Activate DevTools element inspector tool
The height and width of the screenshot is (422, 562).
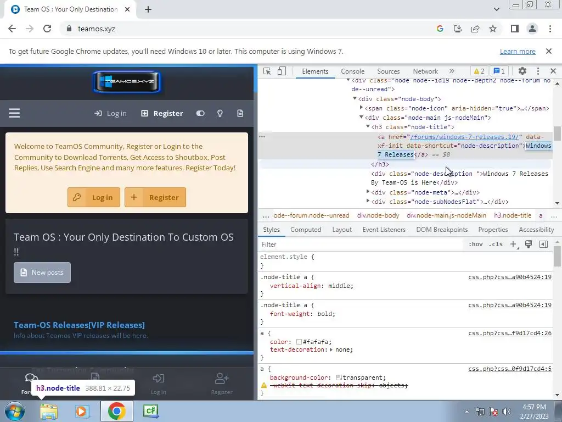[267, 71]
